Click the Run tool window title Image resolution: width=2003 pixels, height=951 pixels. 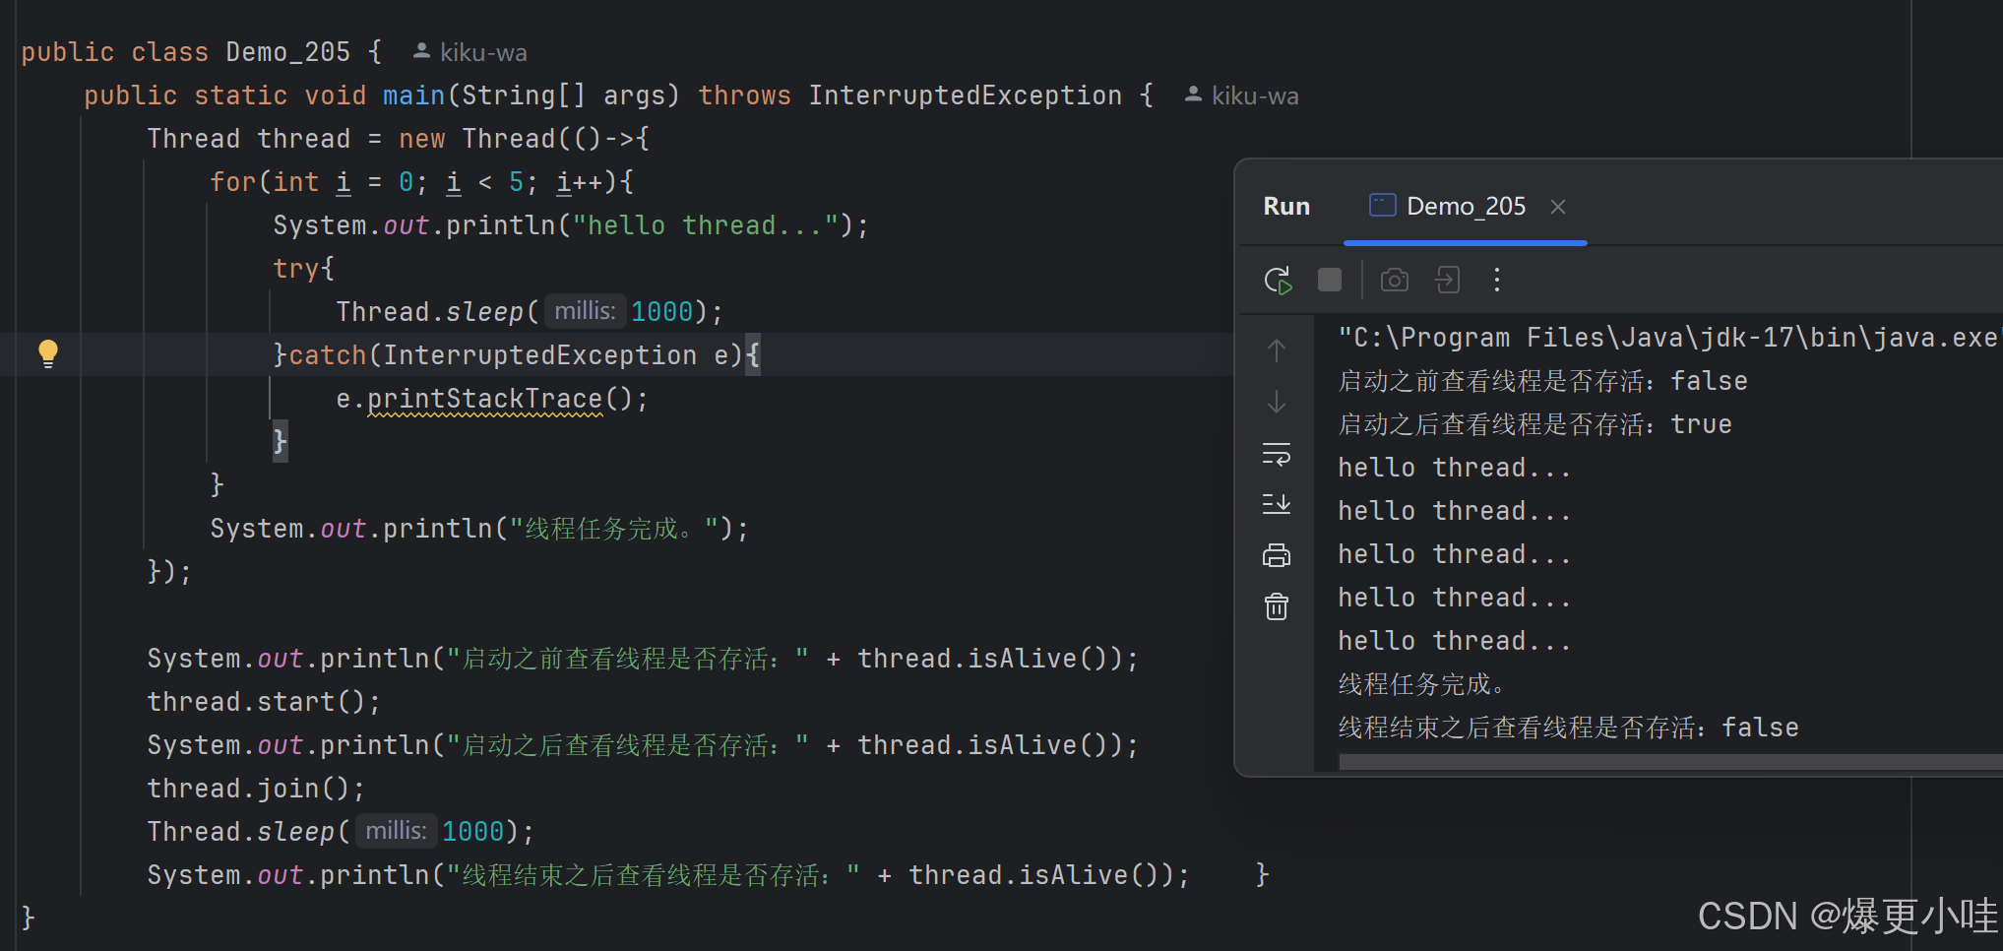pyautogui.click(x=1286, y=206)
